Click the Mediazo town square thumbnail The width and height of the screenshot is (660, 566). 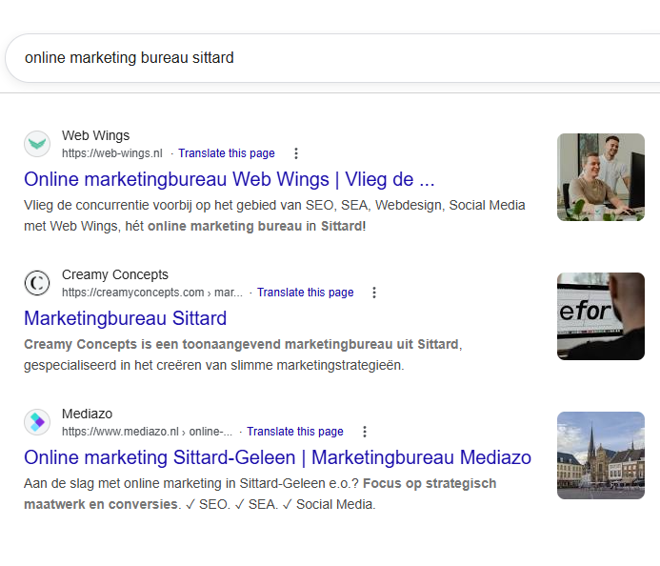600,455
